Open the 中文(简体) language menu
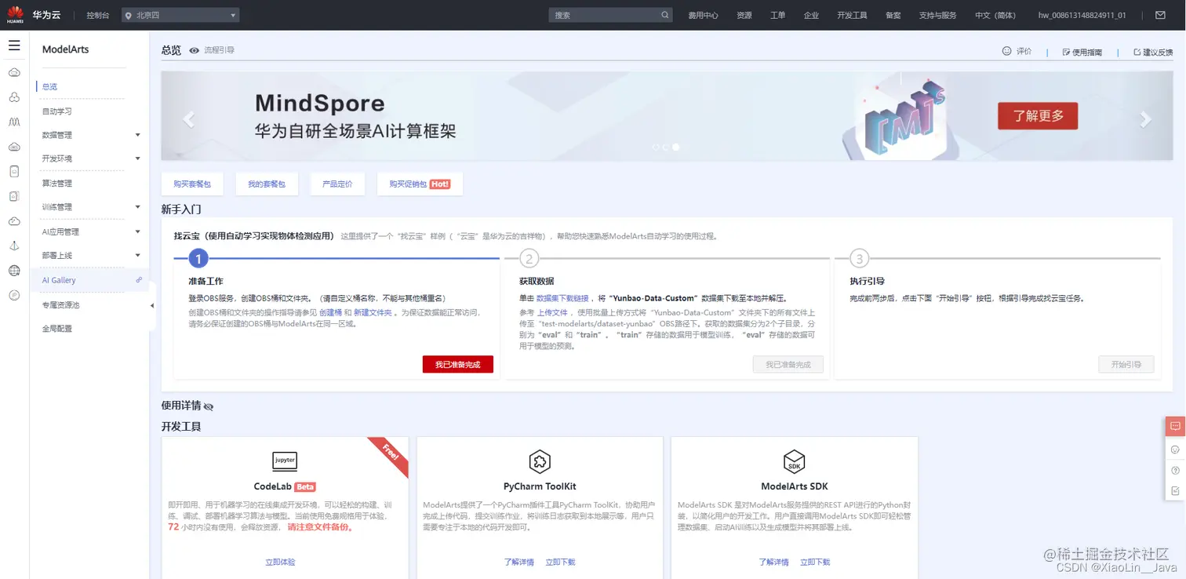 tap(995, 15)
